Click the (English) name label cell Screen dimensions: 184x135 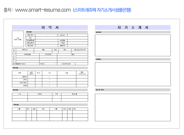(x=63, y=35)
